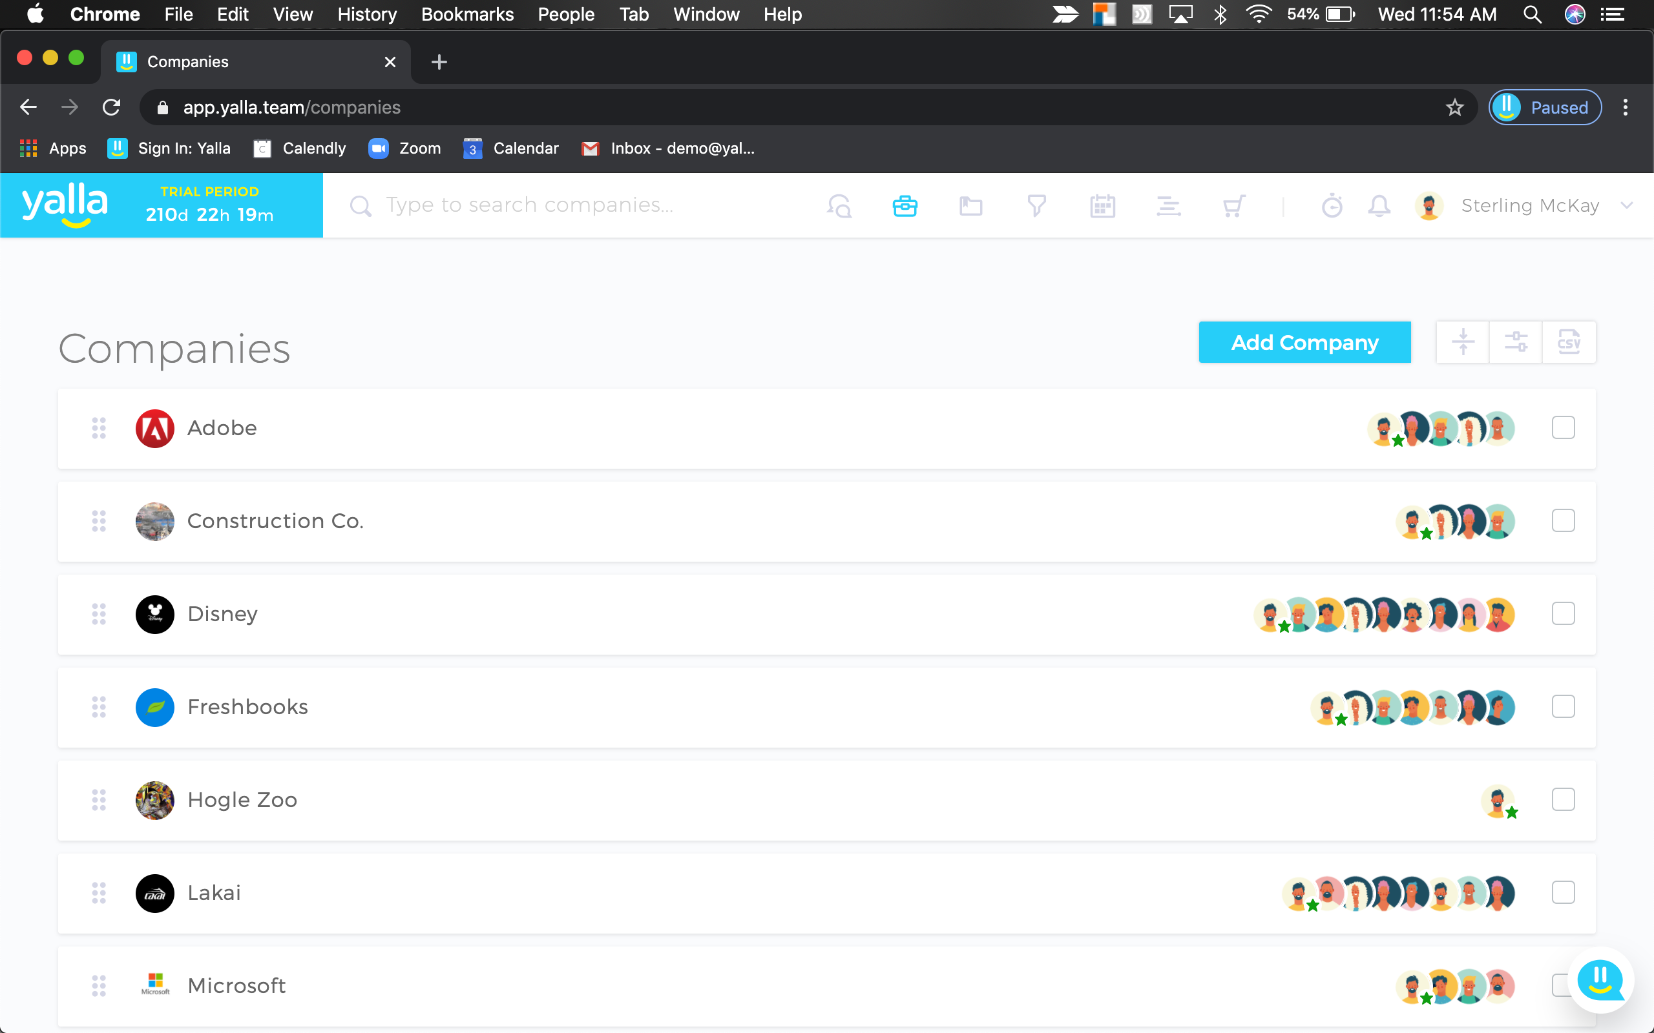Click the search companies input field
Screen dimensions: 1654x1033
pyautogui.click(x=530, y=205)
